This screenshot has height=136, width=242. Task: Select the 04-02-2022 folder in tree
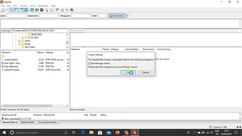click(x=37, y=34)
